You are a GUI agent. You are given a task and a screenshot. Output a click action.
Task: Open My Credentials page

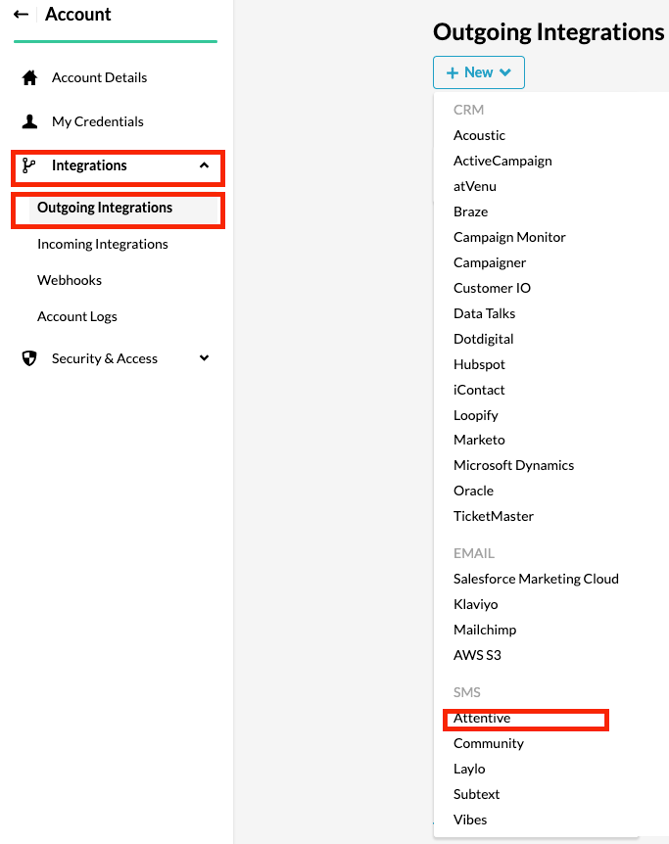[97, 122]
